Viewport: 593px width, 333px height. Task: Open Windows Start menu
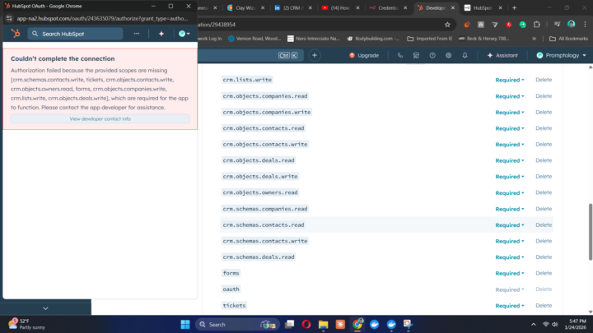pos(185,324)
